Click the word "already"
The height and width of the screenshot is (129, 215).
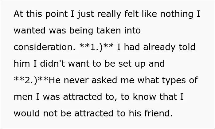click(x=159, y=47)
